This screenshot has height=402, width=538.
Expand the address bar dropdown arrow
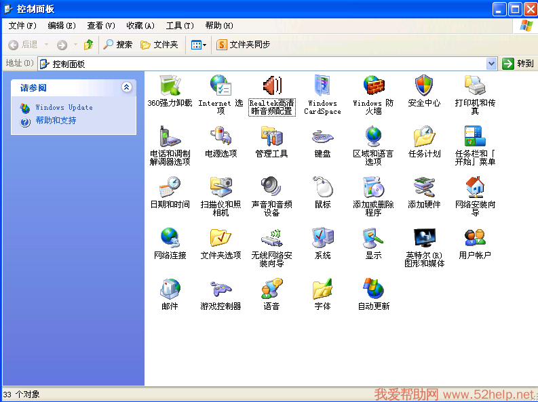pyautogui.click(x=491, y=63)
